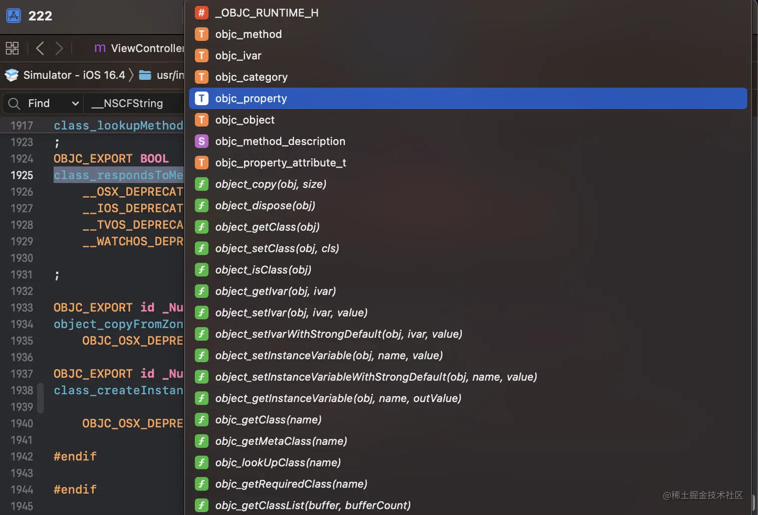The width and height of the screenshot is (758, 515).
Task: Select the highlighted objc_property entry
Action: (x=468, y=98)
